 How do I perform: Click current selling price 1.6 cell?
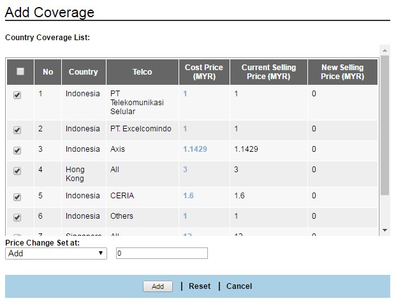click(268, 197)
